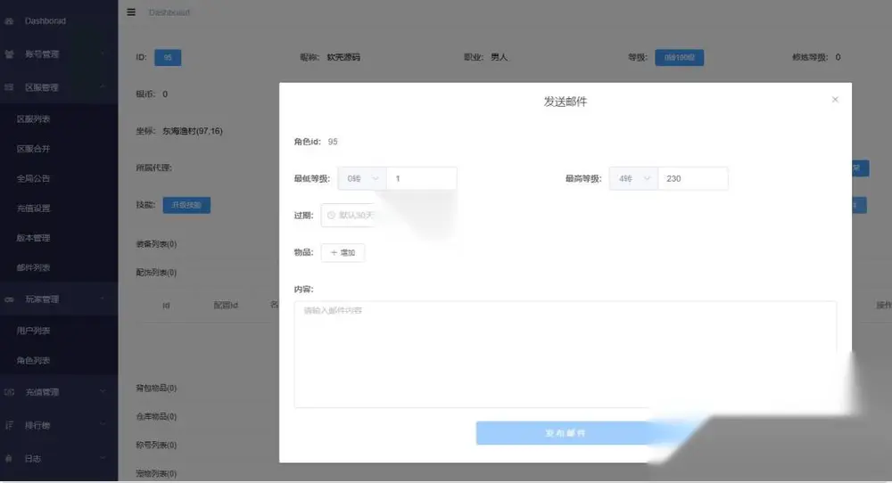Click the 仓库物品(0) heading
The width and height of the screenshot is (892, 483).
pos(156,416)
